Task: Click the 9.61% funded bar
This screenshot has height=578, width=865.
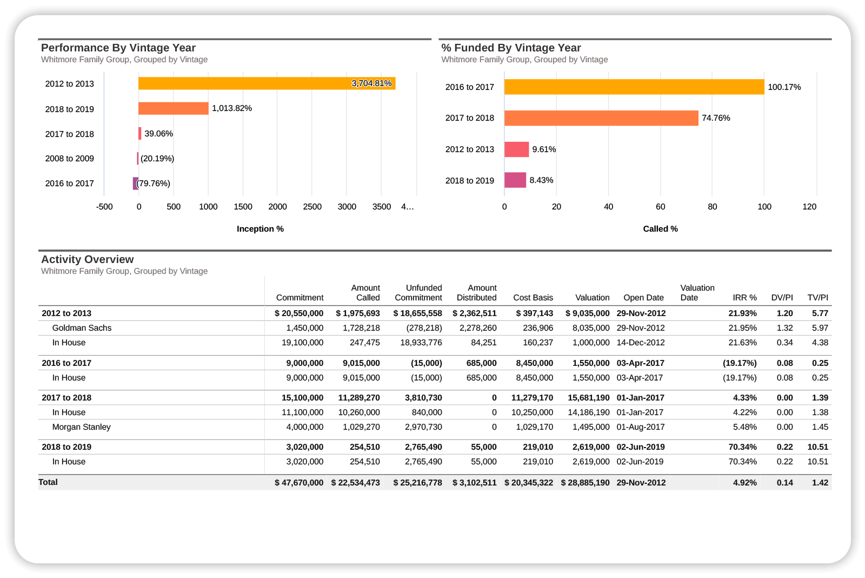Action: click(x=516, y=149)
